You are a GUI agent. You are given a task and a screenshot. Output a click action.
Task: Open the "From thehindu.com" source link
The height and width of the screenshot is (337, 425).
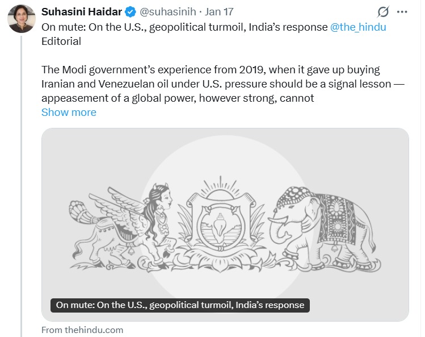[x=82, y=330]
